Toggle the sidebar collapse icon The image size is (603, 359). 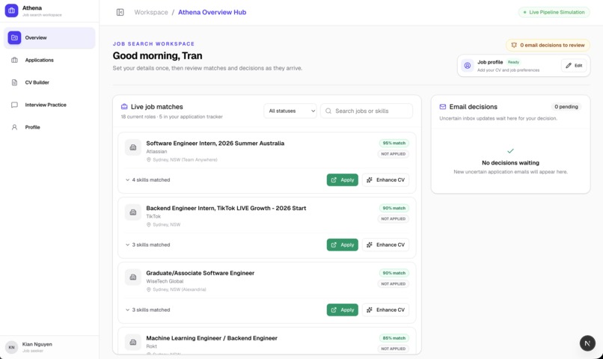tap(120, 12)
